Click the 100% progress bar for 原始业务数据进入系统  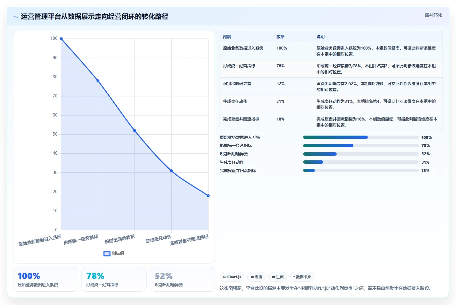coord(361,137)
